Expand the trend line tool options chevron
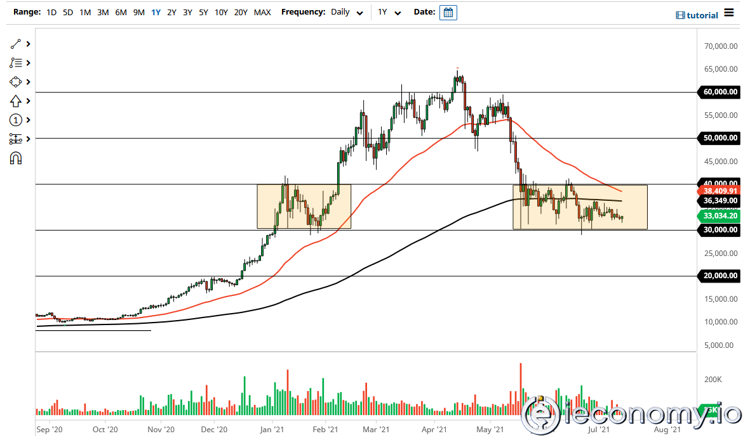Image resolution: width=743 pixels, height=436 pixels. 27,43
